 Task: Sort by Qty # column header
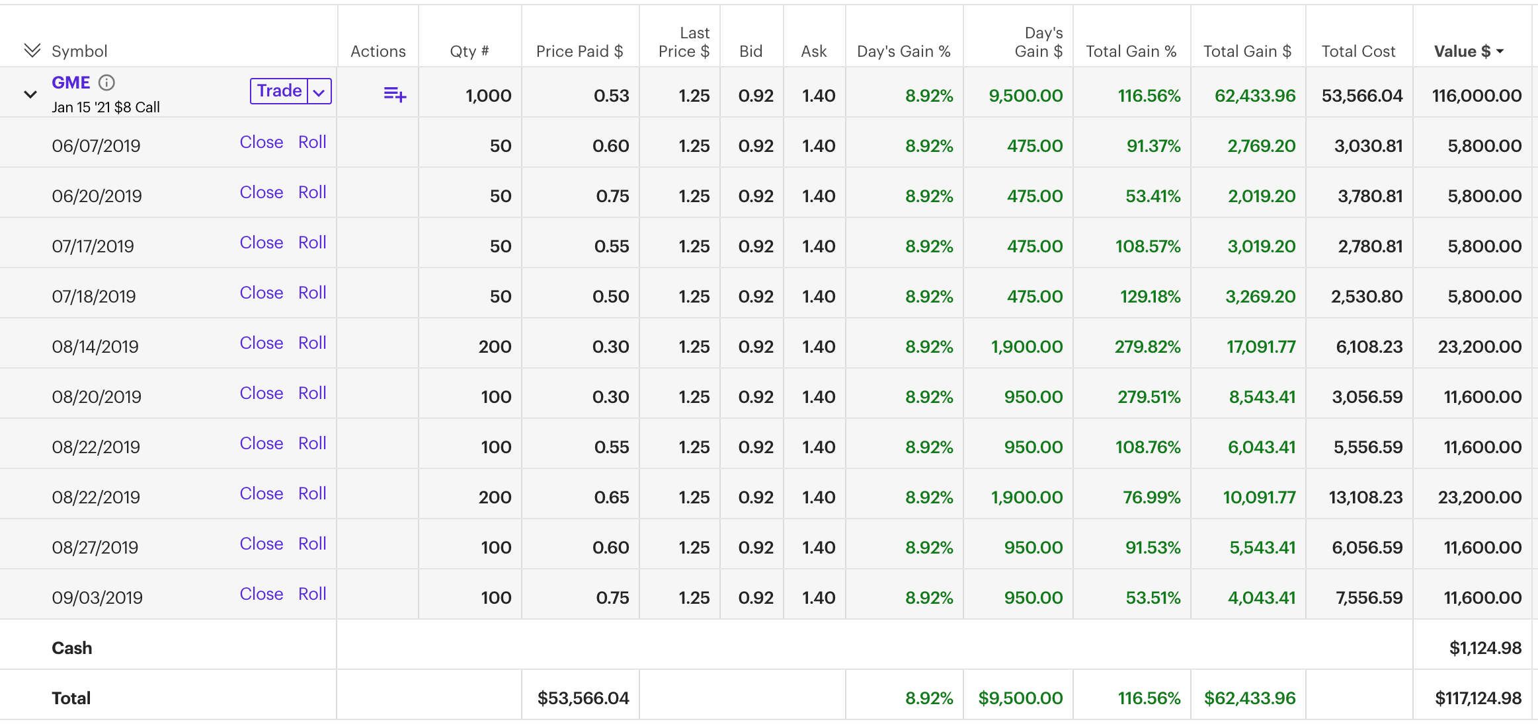coord(469,51)
